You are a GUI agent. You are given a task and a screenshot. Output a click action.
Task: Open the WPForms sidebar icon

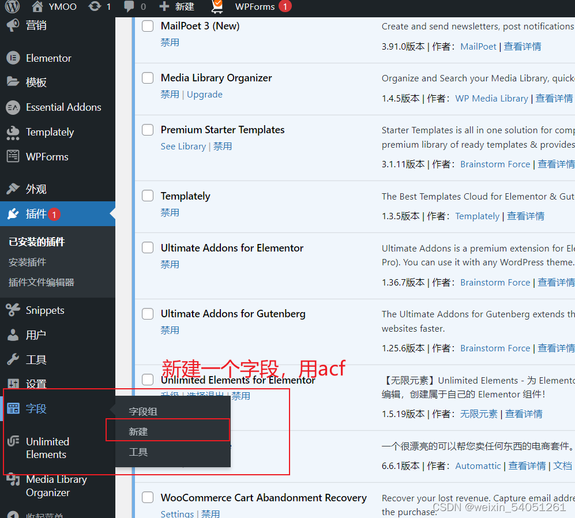13,156
